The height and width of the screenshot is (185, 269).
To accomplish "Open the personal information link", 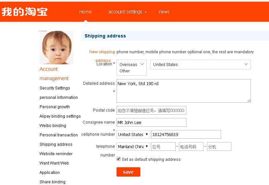I will [x=58, y=98].
